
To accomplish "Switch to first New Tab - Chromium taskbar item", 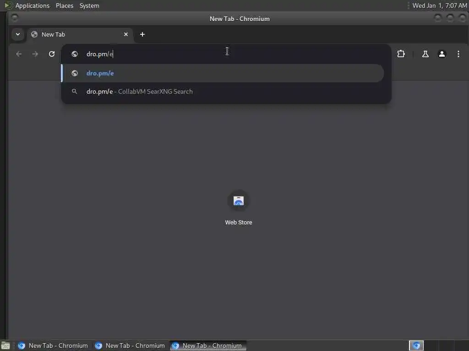I will pos(53,346).
